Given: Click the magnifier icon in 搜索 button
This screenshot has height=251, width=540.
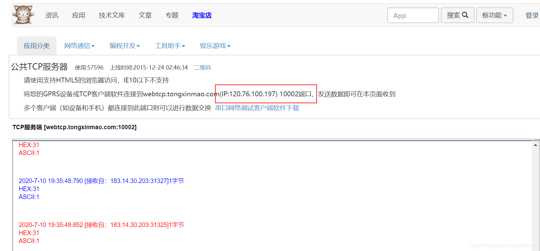Looking at the screenshot, I should 465,15.
